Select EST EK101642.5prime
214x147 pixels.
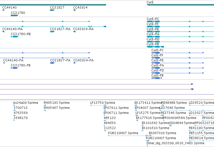155,123
